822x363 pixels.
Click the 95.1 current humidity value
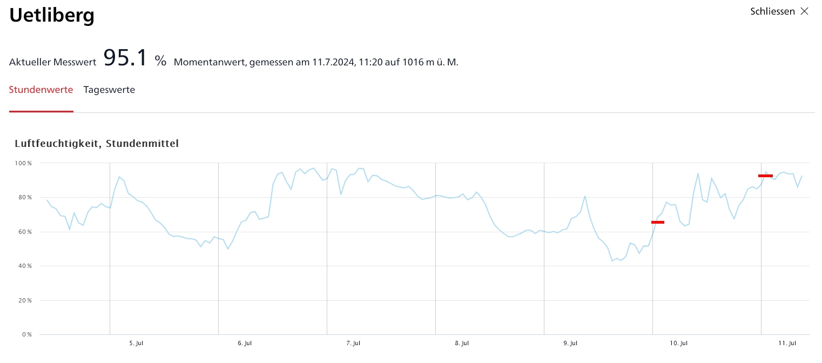(125, 58)
